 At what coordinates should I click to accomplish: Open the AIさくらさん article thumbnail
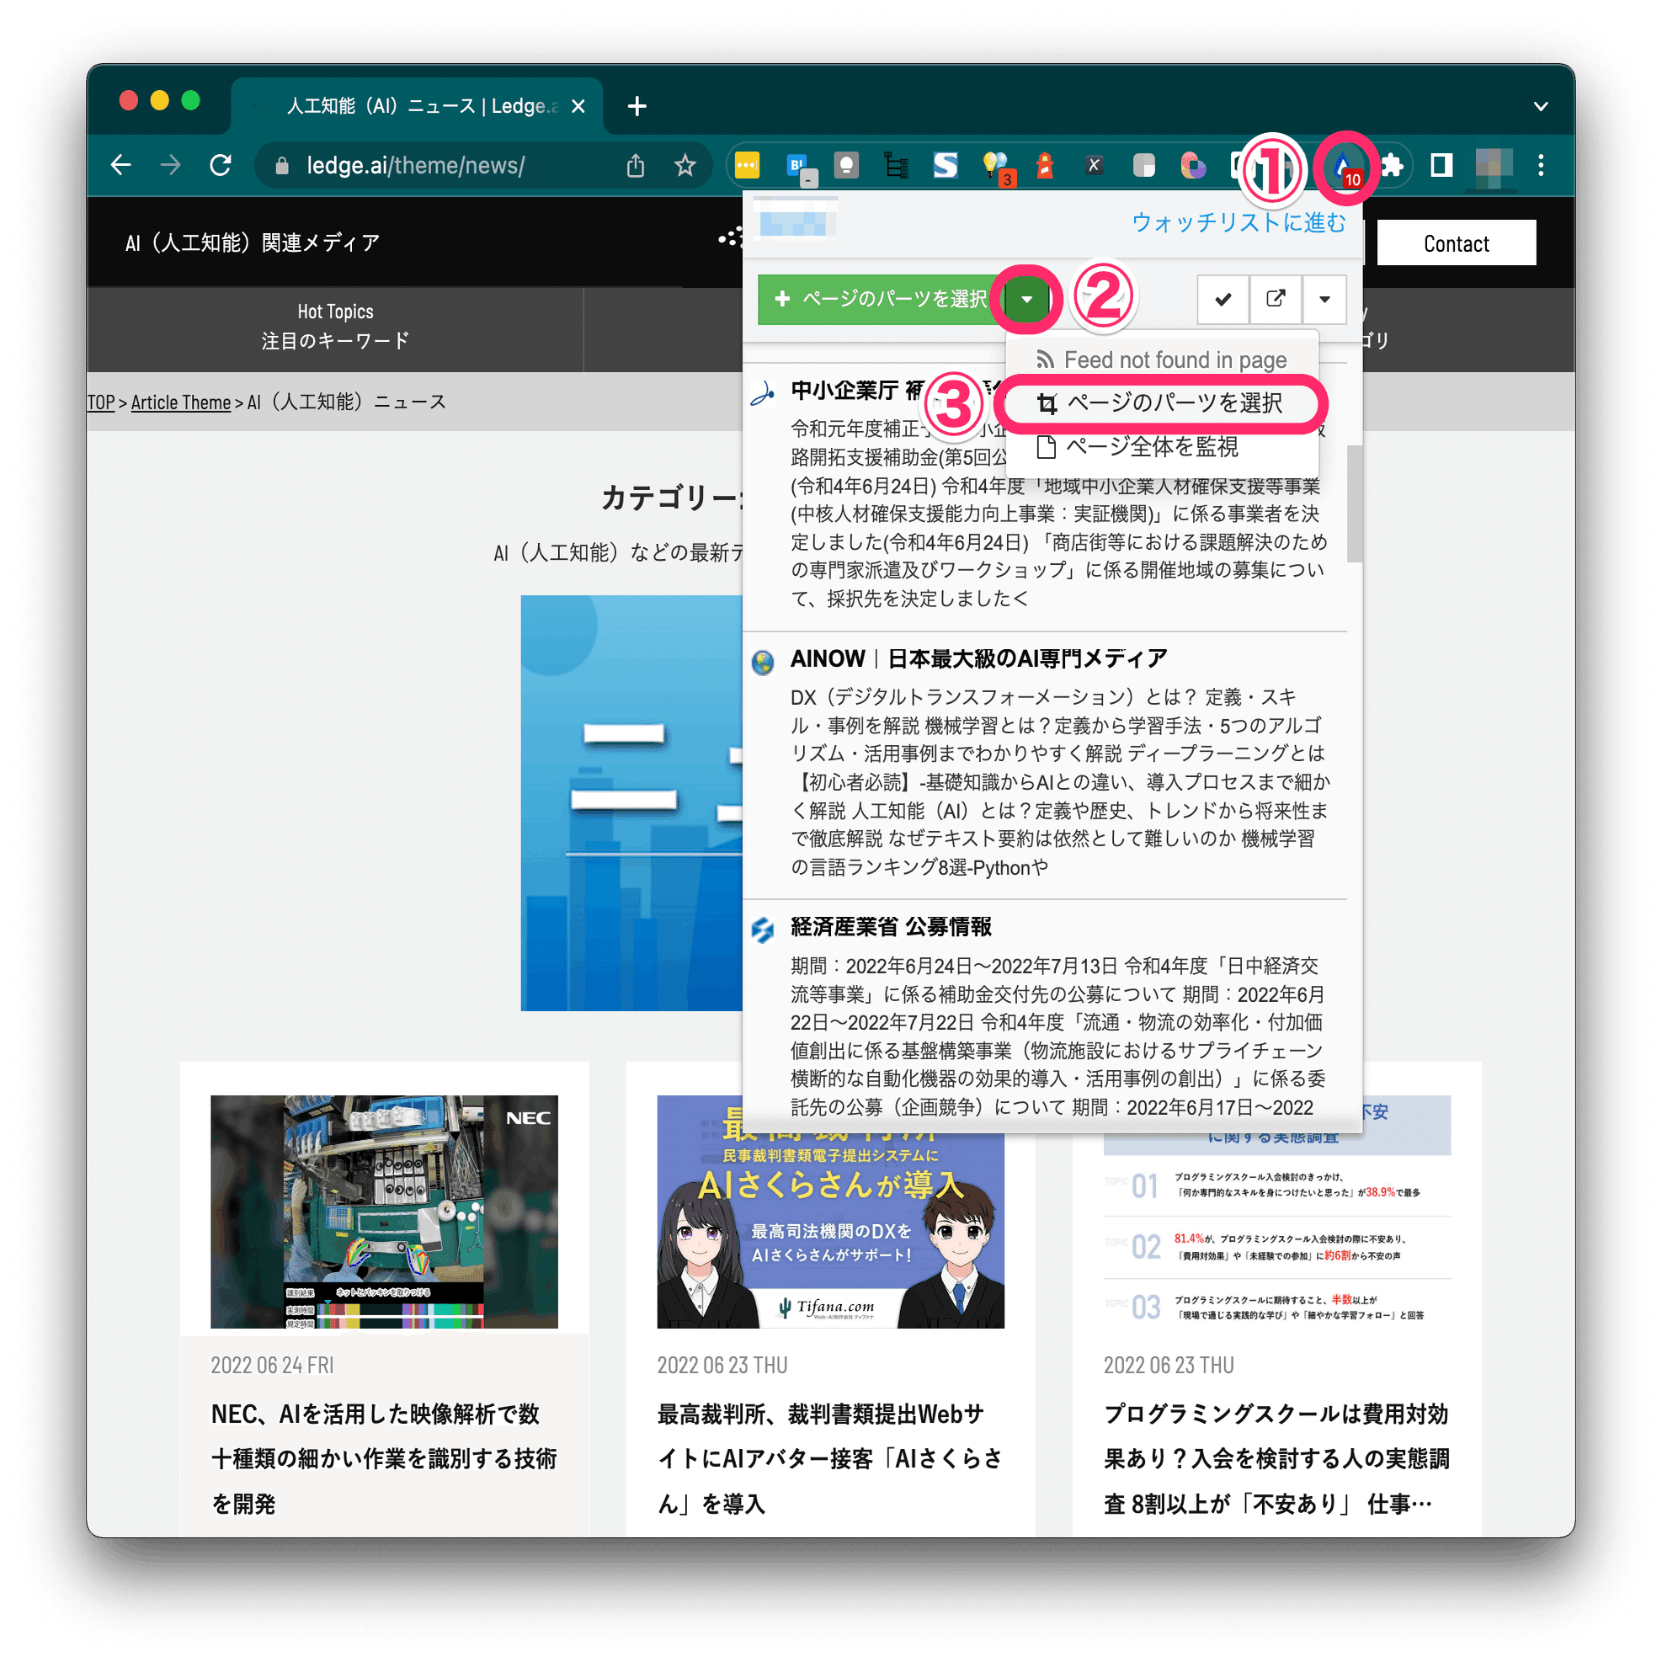(x=831, y=1230)
